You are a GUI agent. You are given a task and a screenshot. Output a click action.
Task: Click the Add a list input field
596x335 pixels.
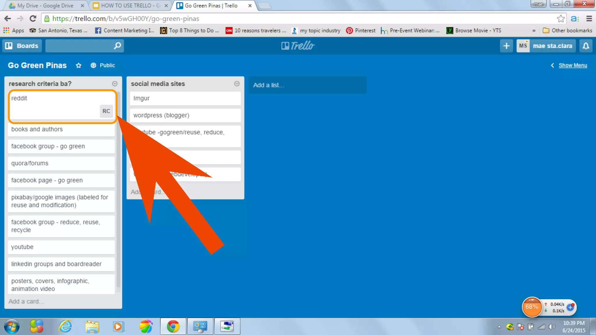(x=307, y=85)
